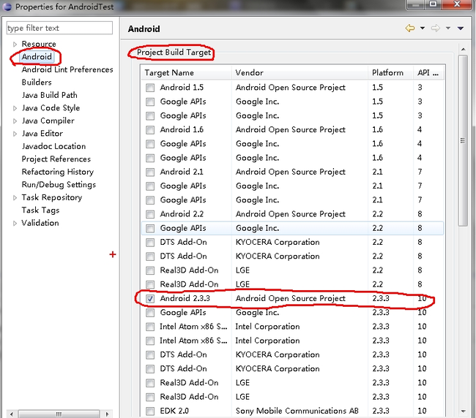The image size is (476, 418).
Task: Click the back navigation arrow icon
Action: pos(410,28)
